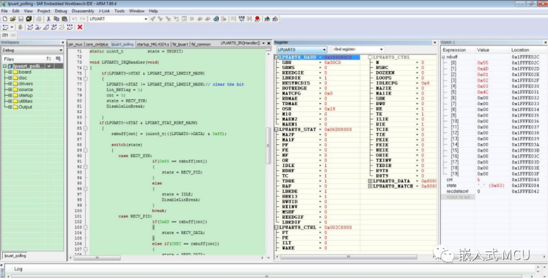The width and height of the screenshot is (548, 279).
Task: Click the Run to Cursor debug icon
Action: (62, 27)
